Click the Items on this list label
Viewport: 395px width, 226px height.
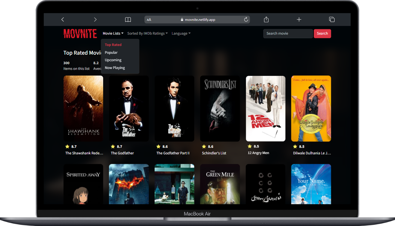coord(76,69)
